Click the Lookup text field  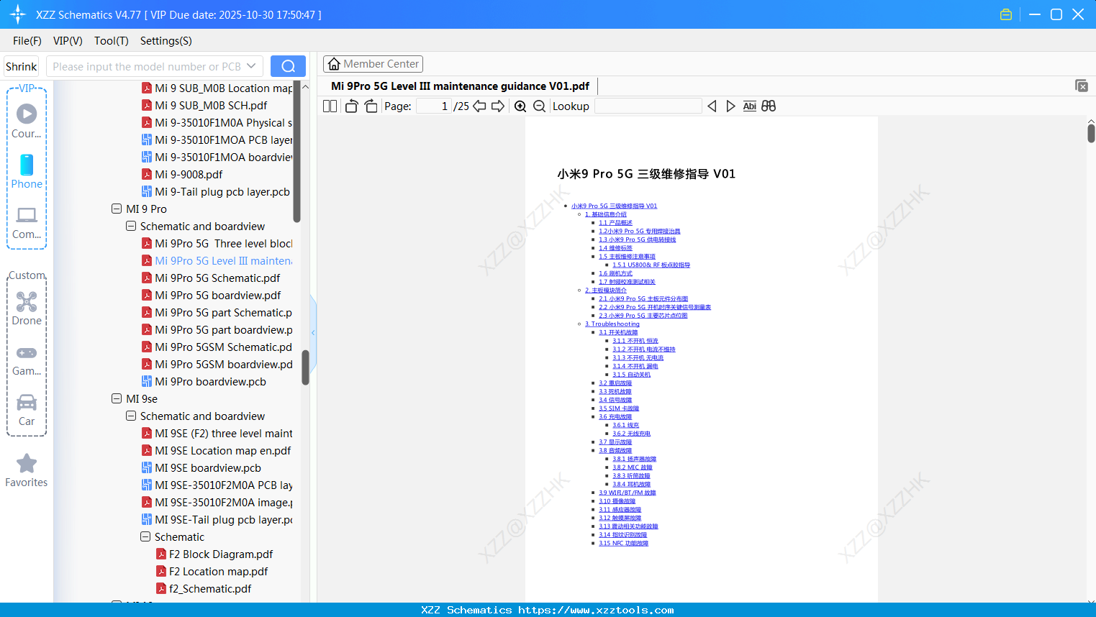(x=648, y=106)
